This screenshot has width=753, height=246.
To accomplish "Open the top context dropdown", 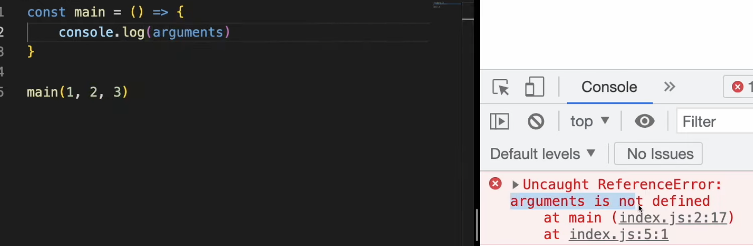I will (x=590, y=121).
